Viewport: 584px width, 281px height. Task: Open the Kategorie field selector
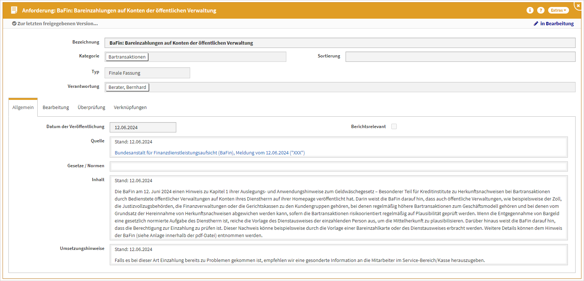[216, 57]
